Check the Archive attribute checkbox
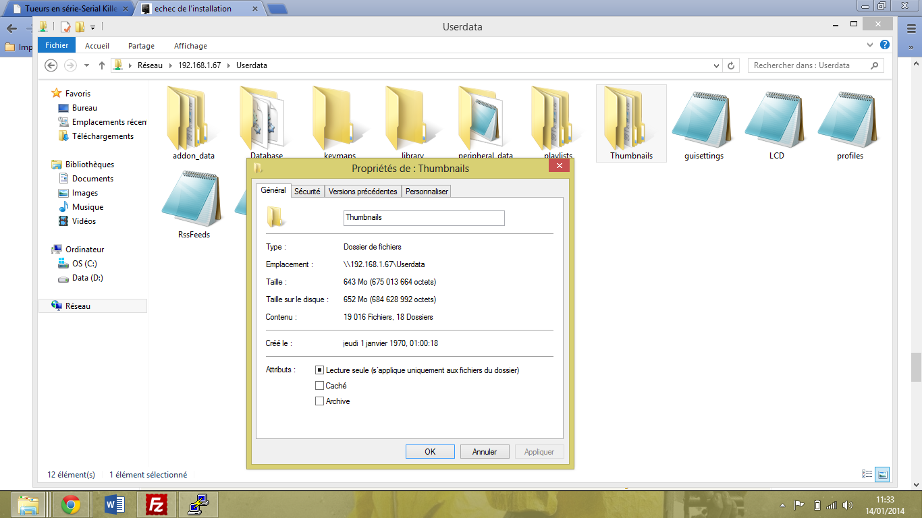This screenshot has height=518, width=922. point(320,401)
